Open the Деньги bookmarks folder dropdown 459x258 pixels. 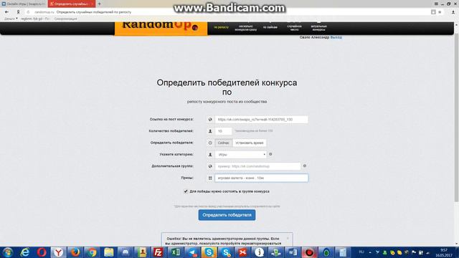coord(11,19)
